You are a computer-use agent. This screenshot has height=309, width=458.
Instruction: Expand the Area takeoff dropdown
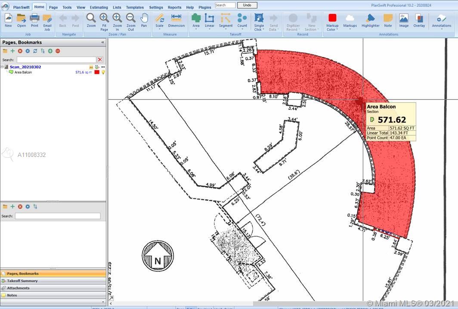(x=196, y=30)
